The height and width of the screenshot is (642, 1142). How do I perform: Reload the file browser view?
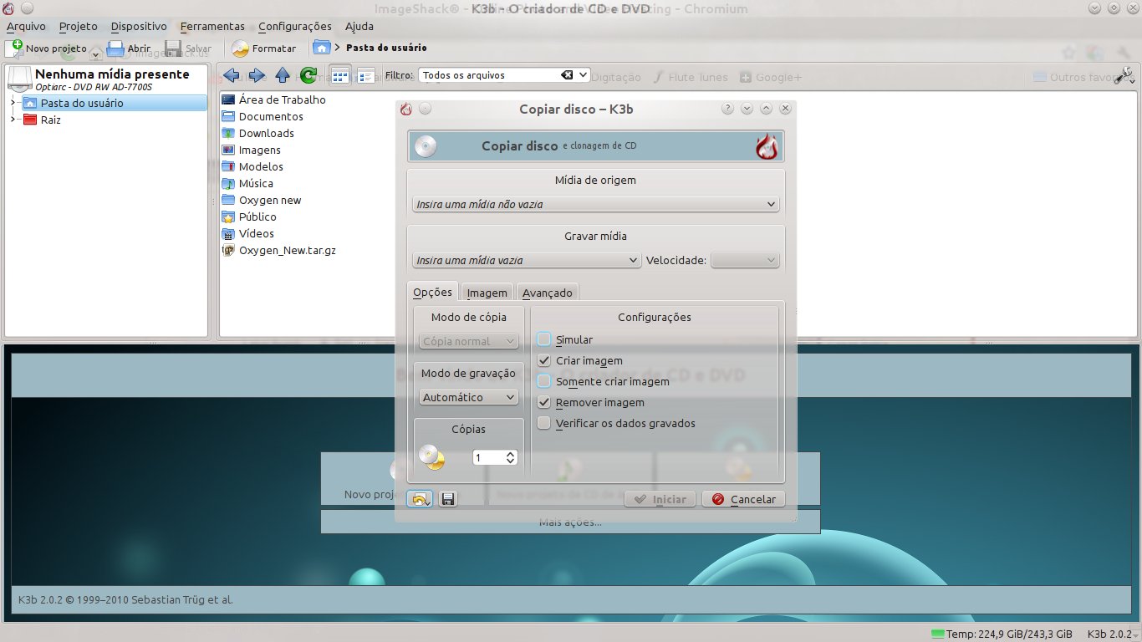click(308, 75)
